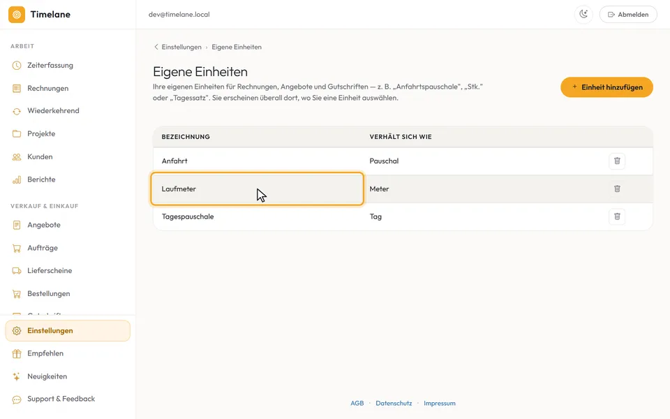Click Eigene Einheiten breadcrumb text
The image size is (670, 419).
pyautogui.click(x=237, y=47)
